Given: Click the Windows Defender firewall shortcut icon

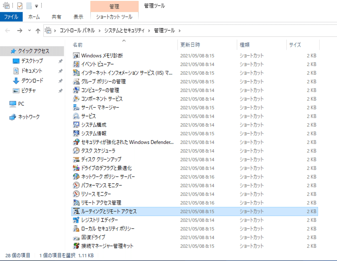Looking at the screenshot, I should coord(76,142).
